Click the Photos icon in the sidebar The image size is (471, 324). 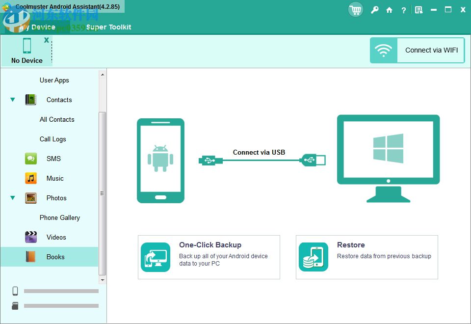[x=30, y=198]
